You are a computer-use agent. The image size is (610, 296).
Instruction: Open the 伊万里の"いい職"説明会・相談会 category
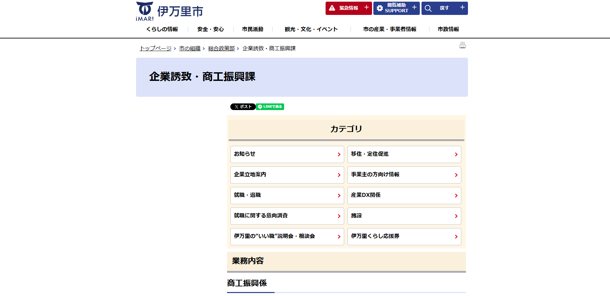(287, 237)
